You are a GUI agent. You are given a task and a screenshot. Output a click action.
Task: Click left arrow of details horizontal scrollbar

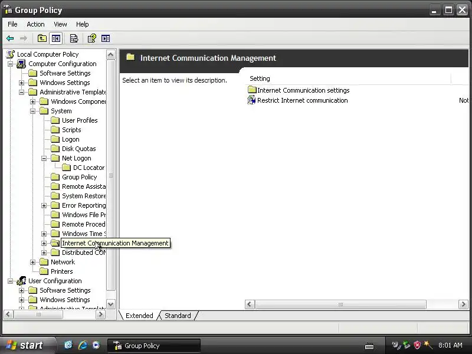pos(250,304)
